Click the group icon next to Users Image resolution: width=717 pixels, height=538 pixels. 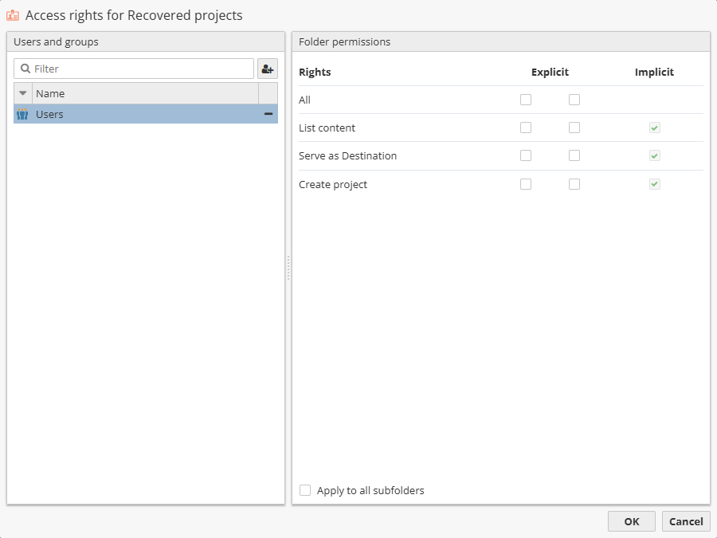click(x=22, y=114)
